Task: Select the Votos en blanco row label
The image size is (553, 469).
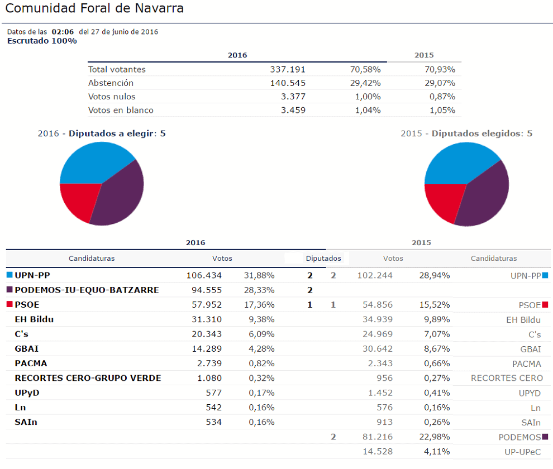Action: click(x=121, y=111)
